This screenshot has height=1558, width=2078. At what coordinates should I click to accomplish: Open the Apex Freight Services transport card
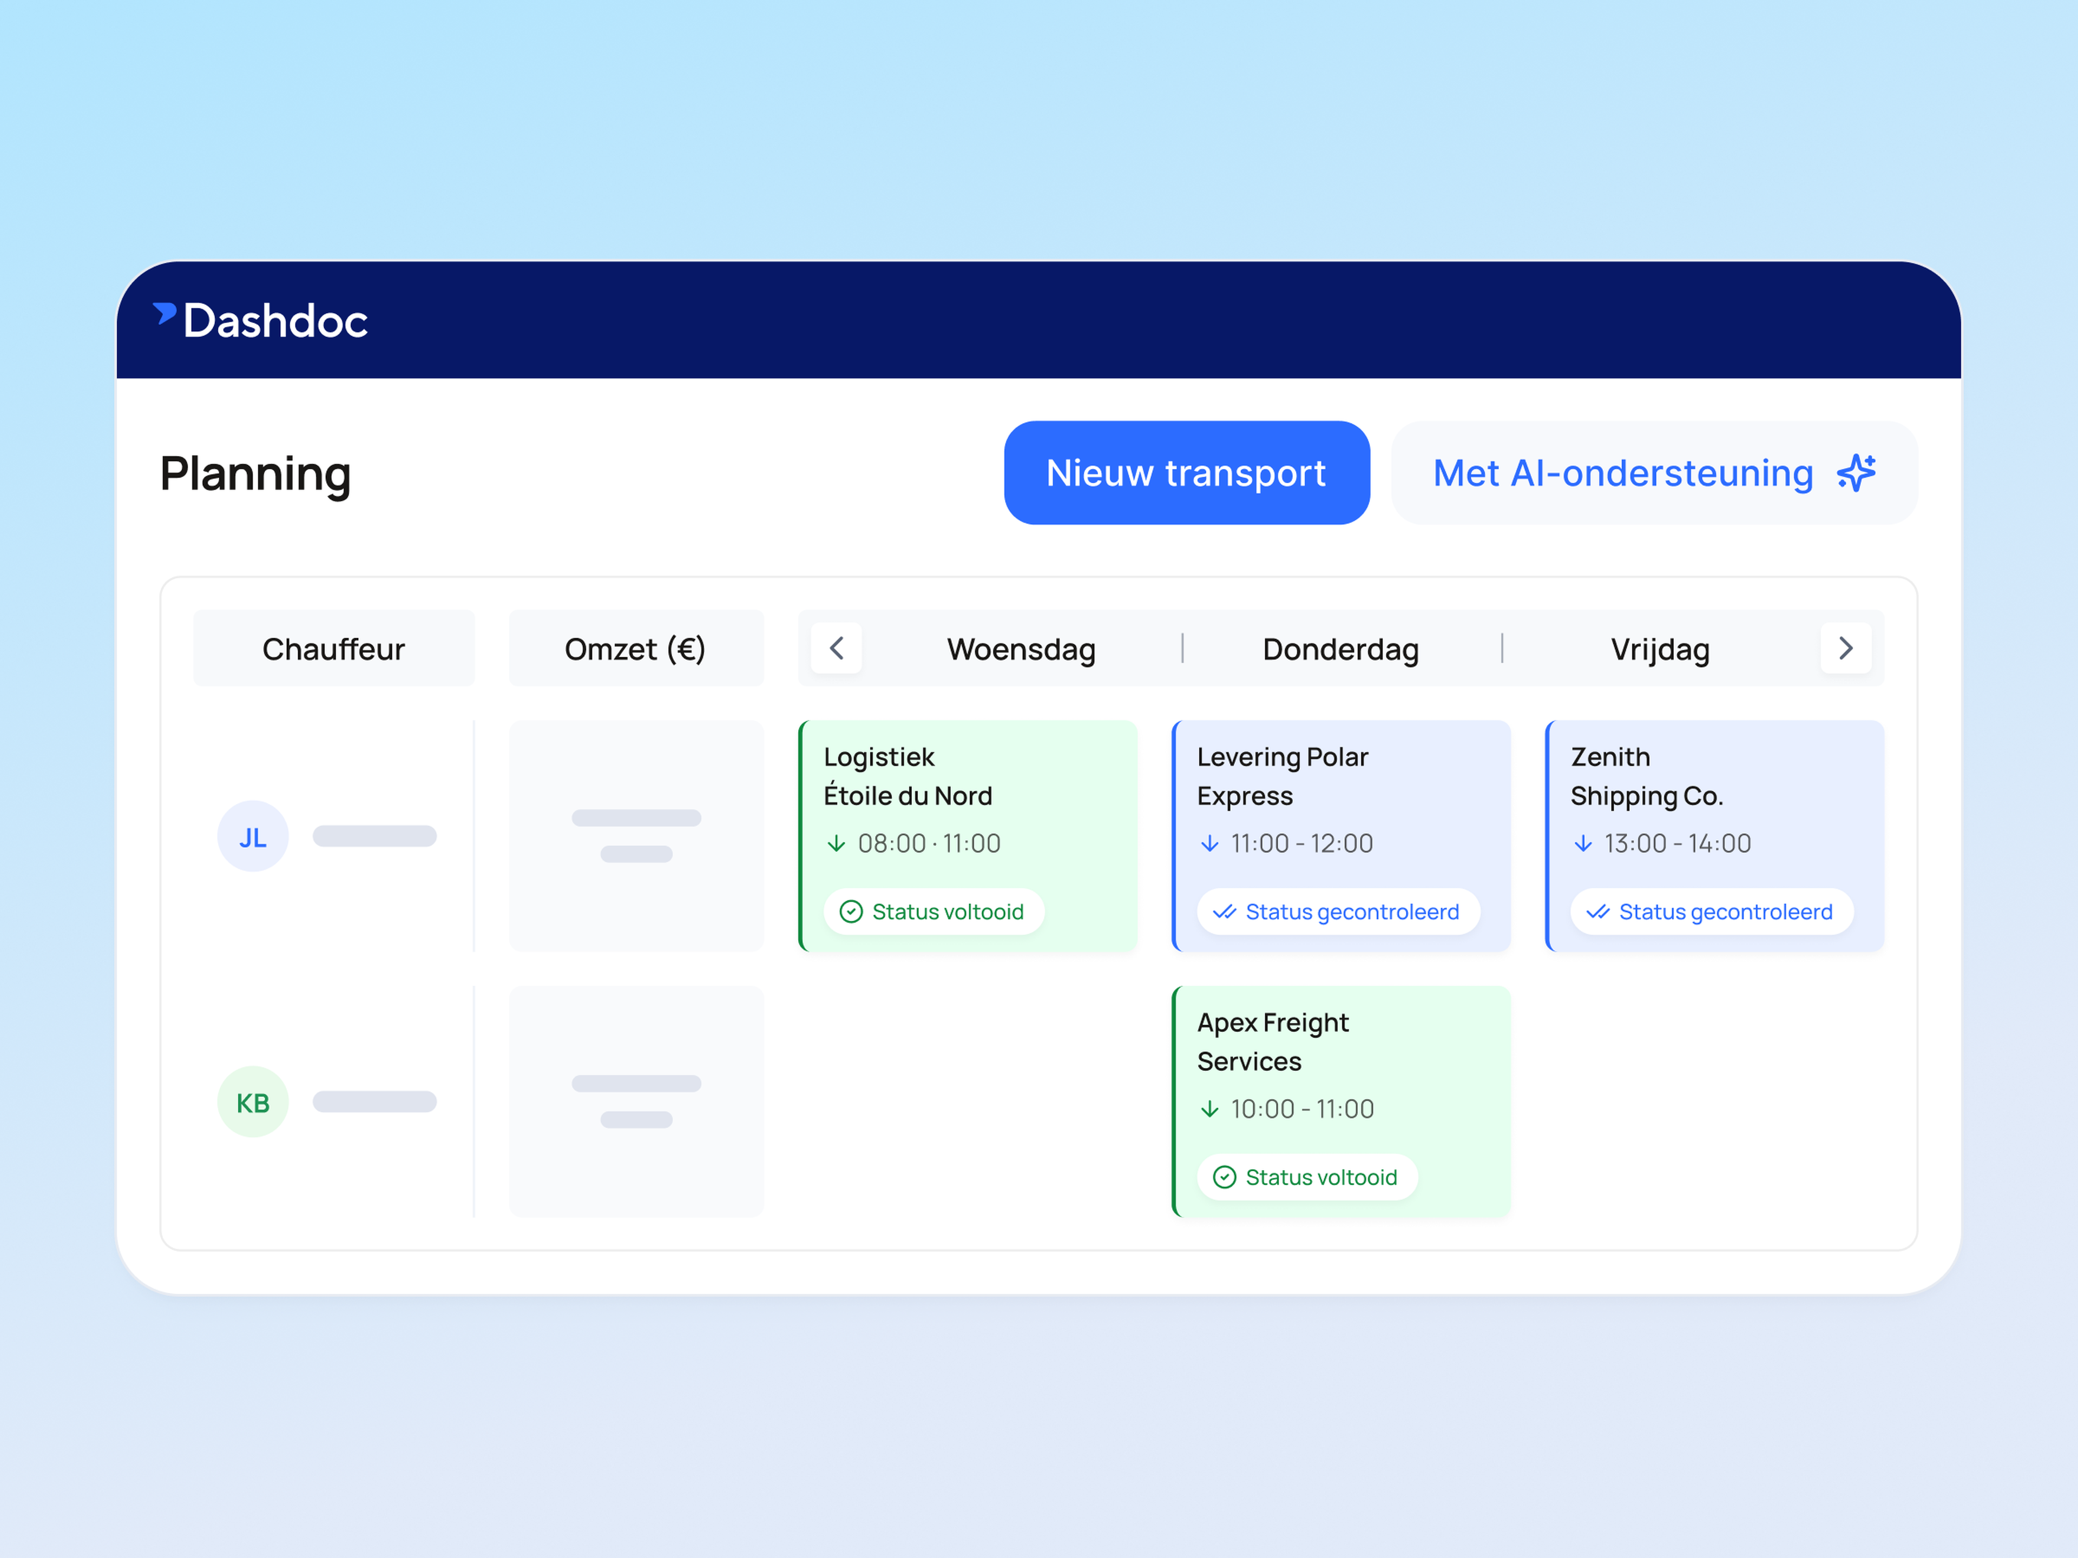point(1342,1101)
